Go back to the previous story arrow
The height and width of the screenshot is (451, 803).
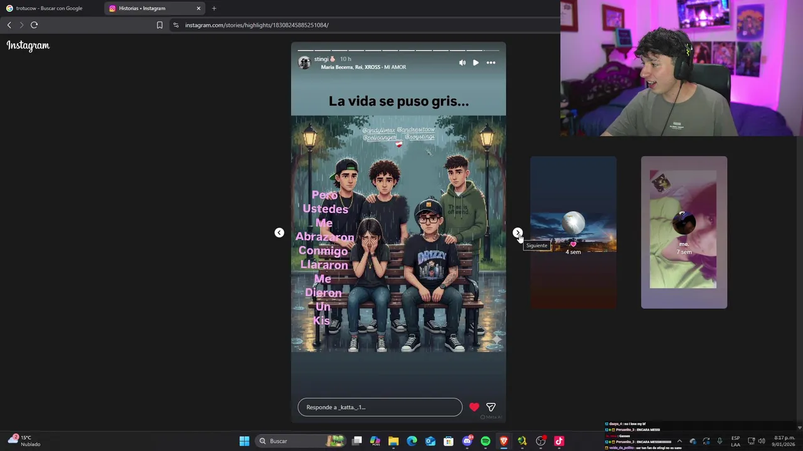click(x=279, y=232)
